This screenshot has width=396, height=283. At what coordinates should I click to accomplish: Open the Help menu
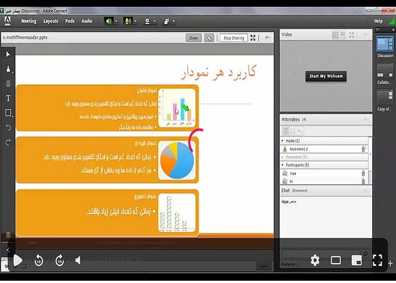point(378,21)
